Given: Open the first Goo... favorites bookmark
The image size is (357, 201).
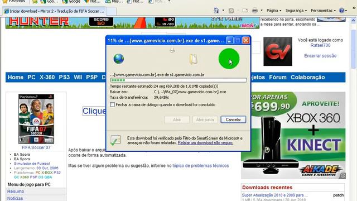Looking at the screenshot, I should [x=49, y=1].
